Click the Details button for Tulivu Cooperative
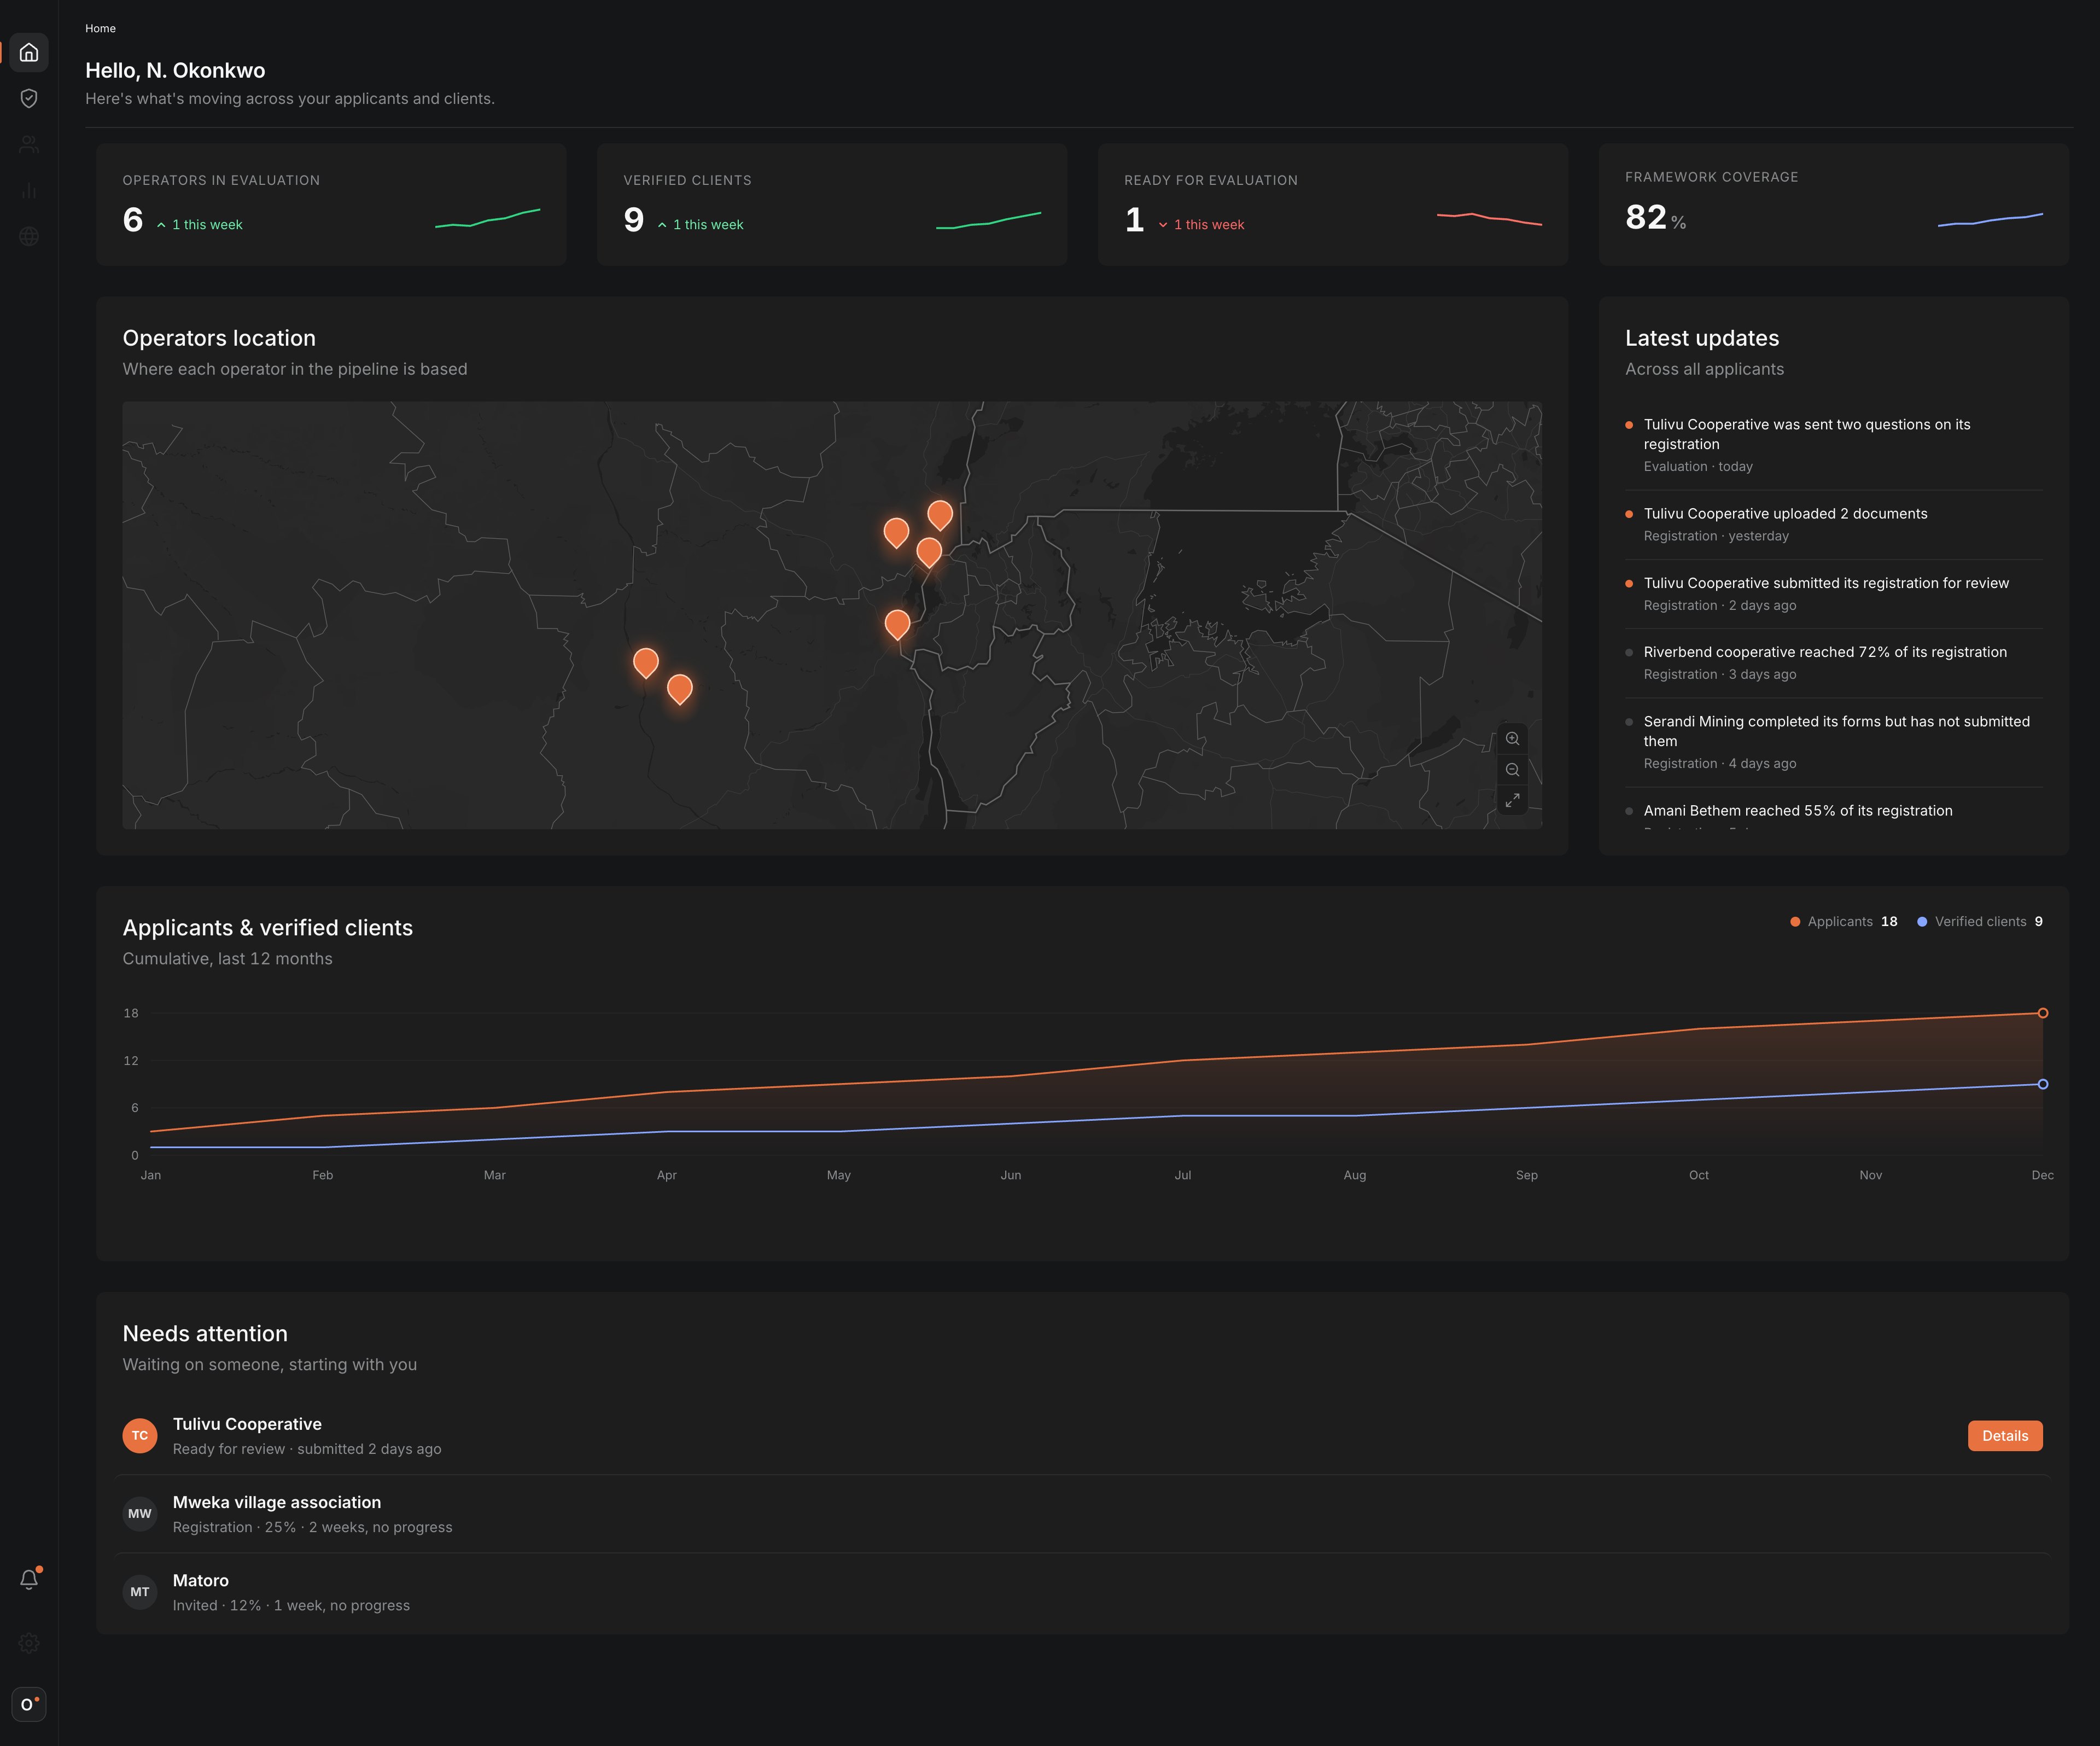2100x1746 pixels. [x=2005, y=1436]
